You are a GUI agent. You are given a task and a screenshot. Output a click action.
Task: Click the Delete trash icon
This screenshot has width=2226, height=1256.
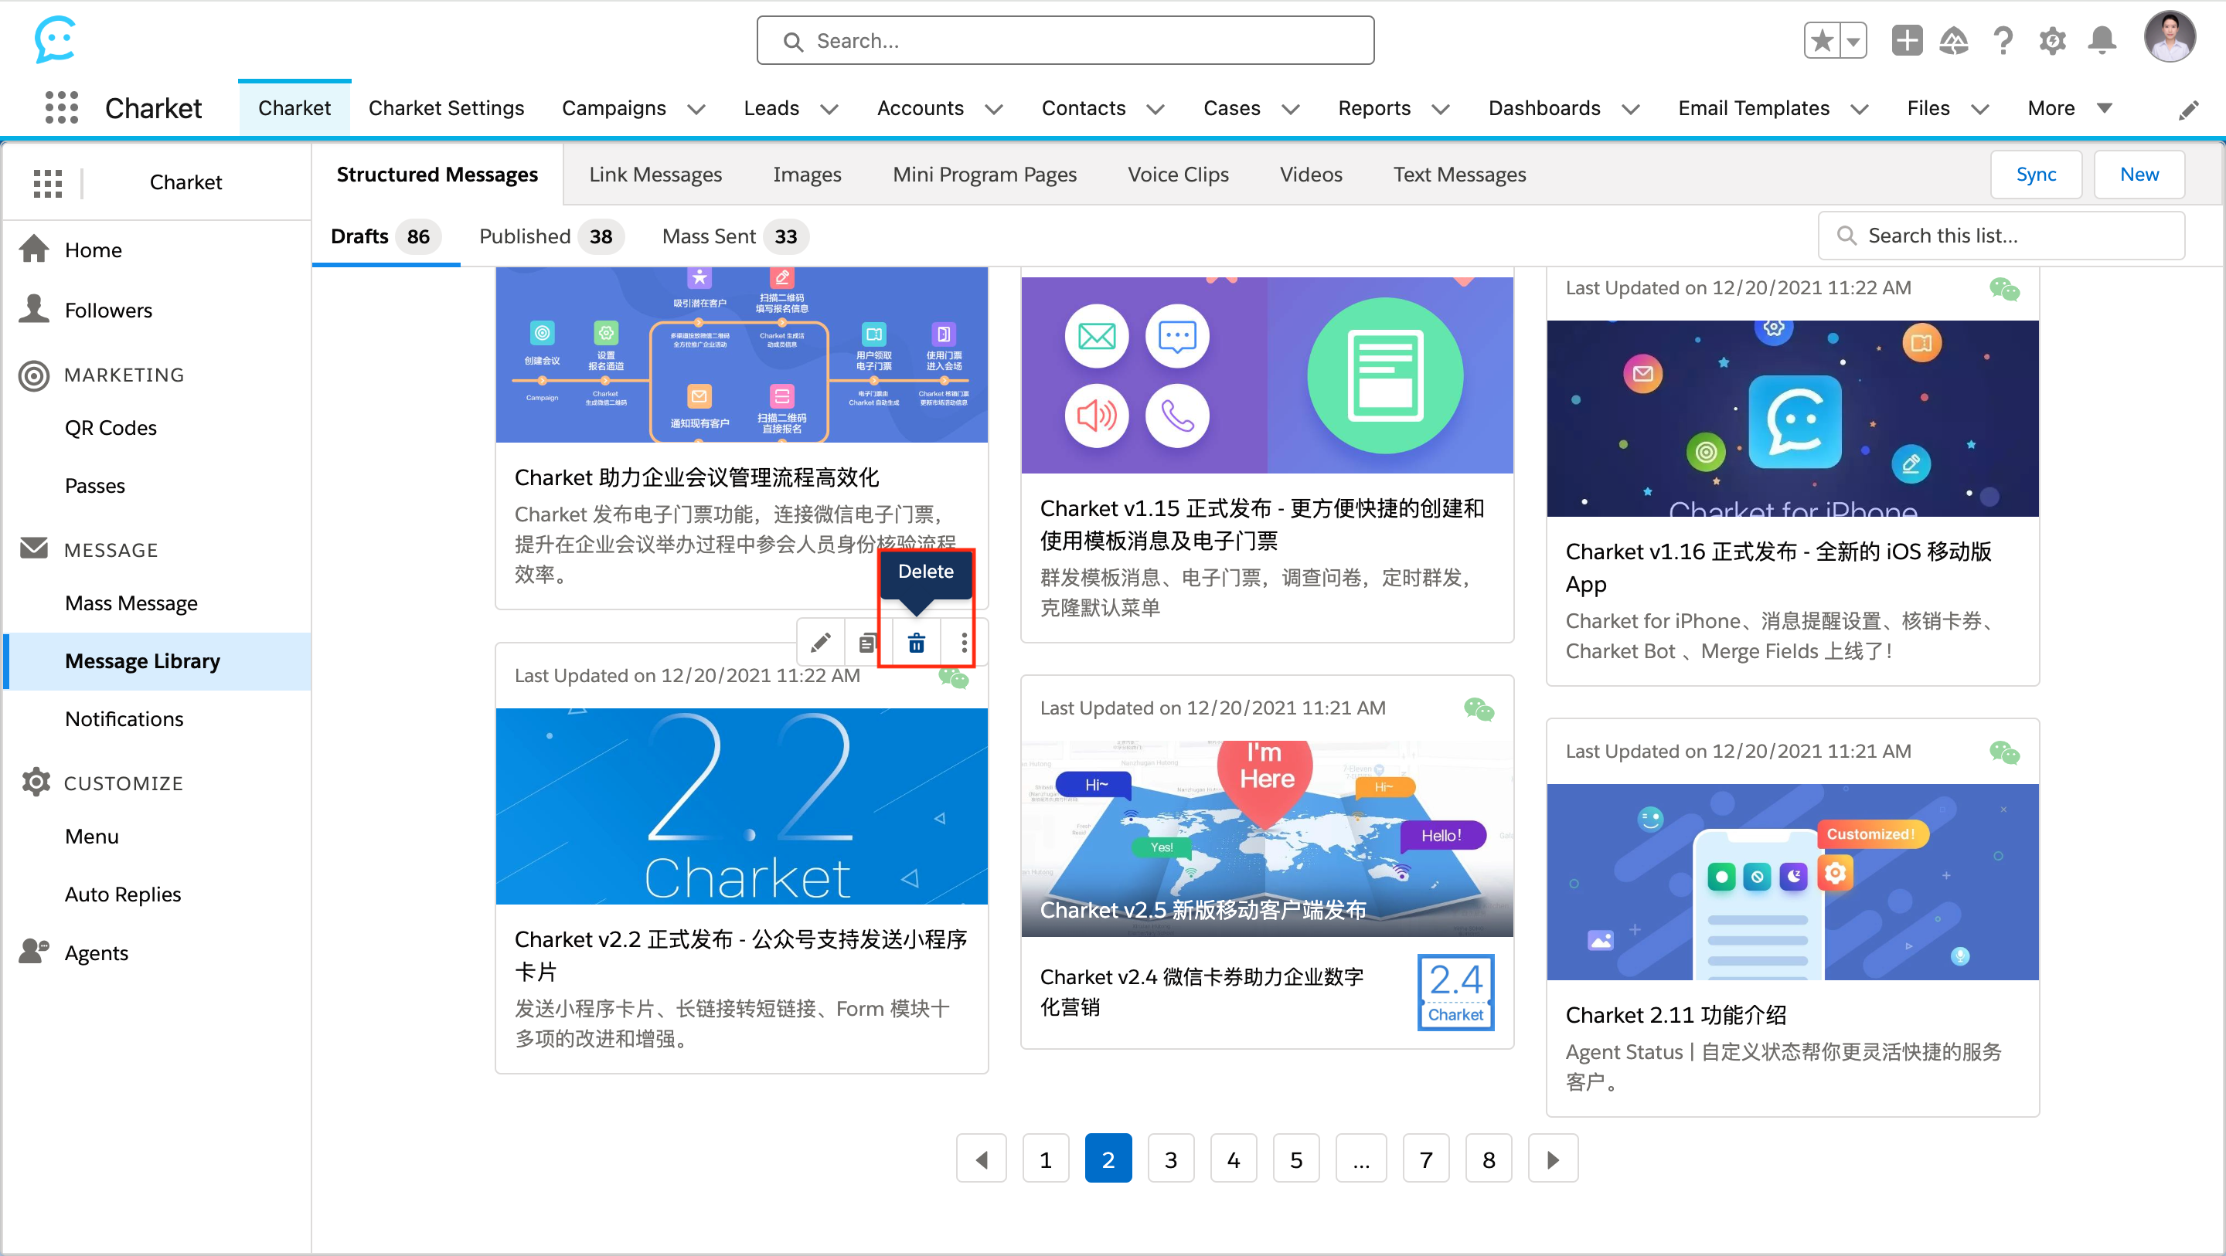click(x=916, y=643)
